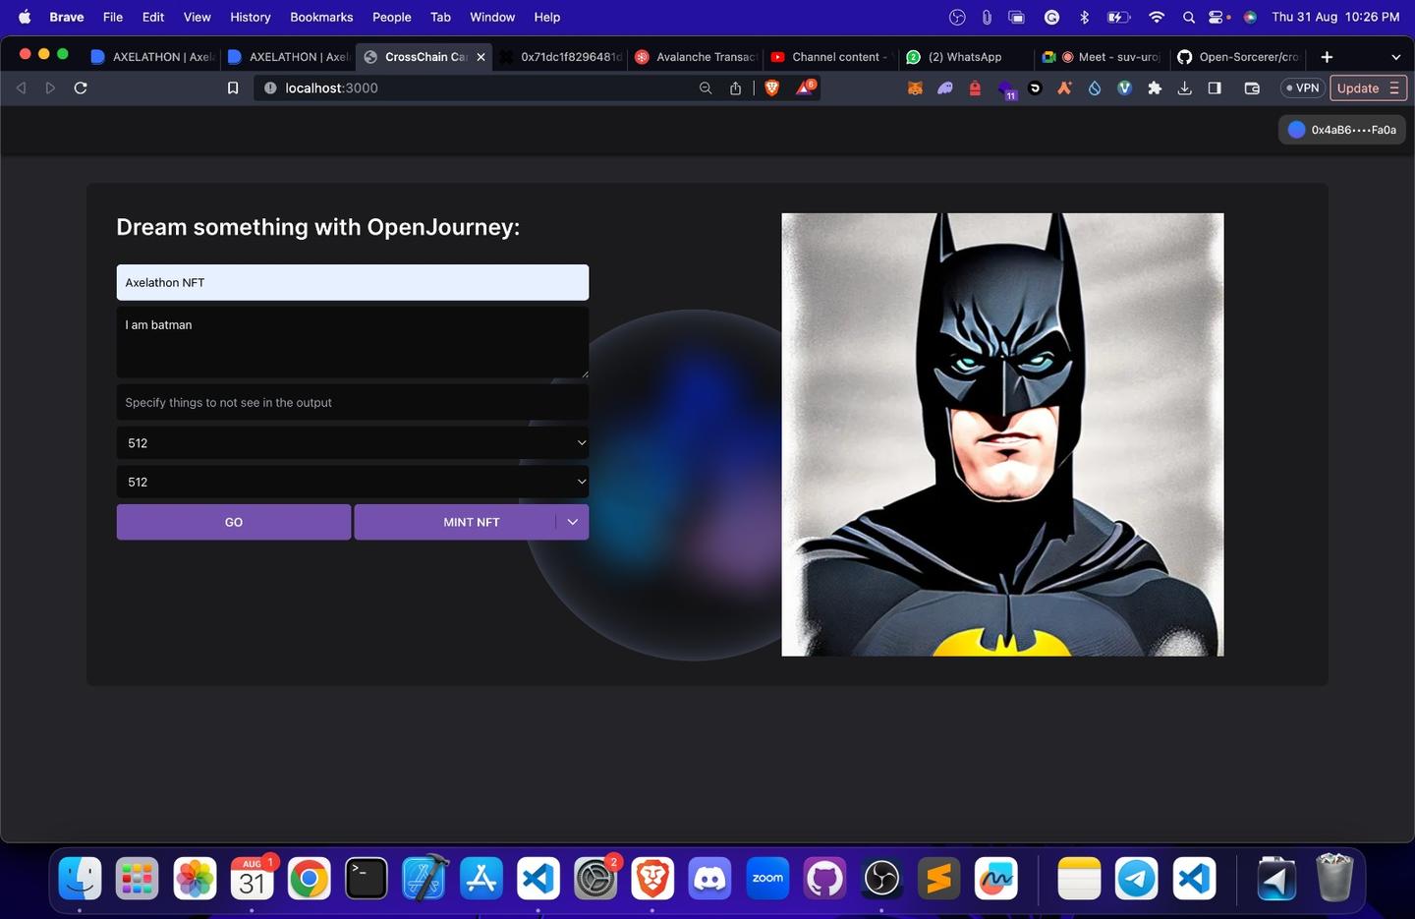
Task: Click the red backpack extension icon
Action: [x=975, y=88]
